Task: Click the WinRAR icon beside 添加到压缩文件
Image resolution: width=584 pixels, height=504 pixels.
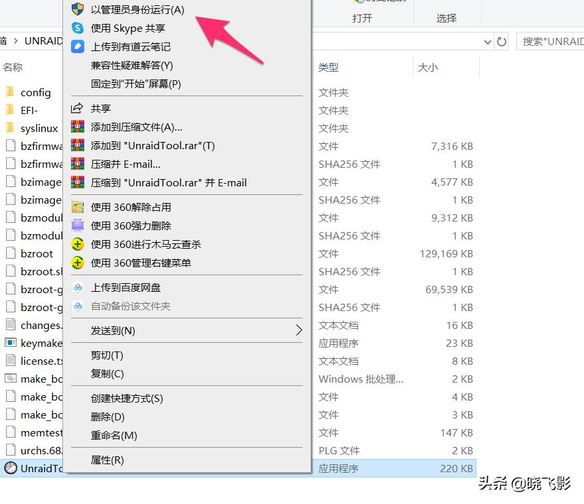Action: click(77, 127)
